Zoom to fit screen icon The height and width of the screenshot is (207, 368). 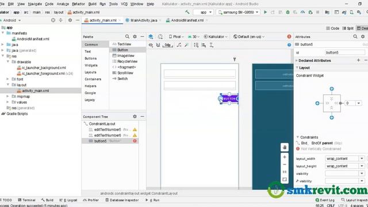[x=285, y=179]
